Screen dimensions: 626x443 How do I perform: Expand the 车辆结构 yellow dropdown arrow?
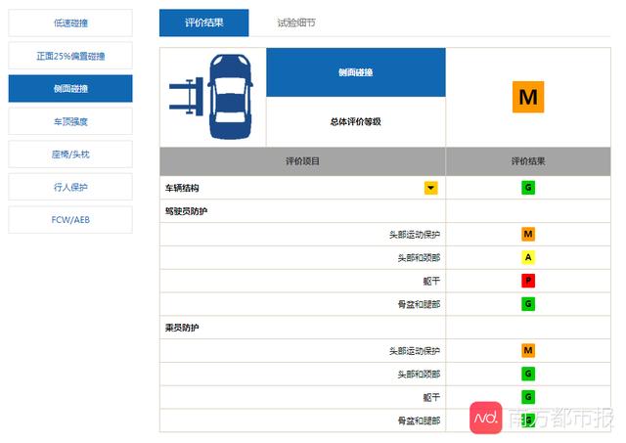click(430, 187)
